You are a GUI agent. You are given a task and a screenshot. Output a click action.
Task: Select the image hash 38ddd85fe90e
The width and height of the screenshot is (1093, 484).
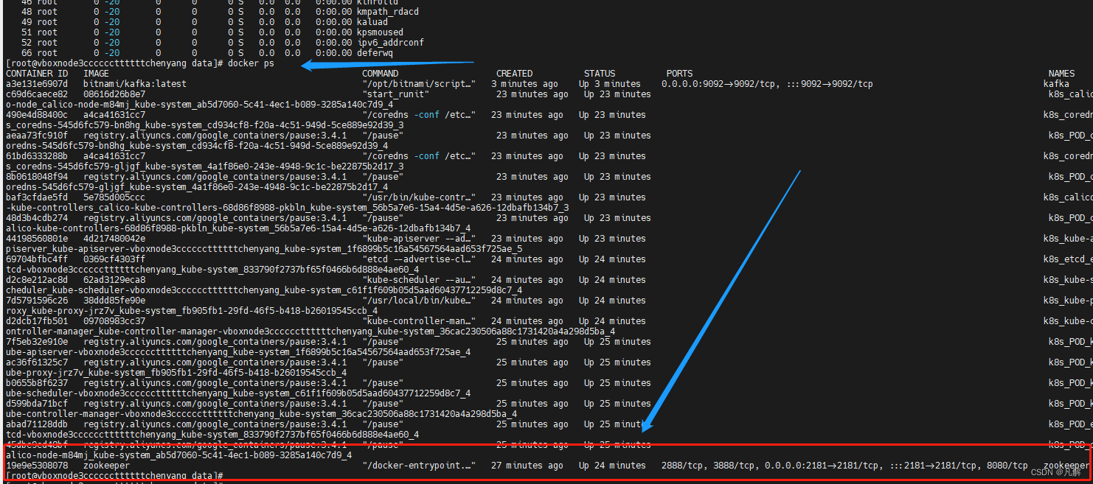(x=114, y=301)
